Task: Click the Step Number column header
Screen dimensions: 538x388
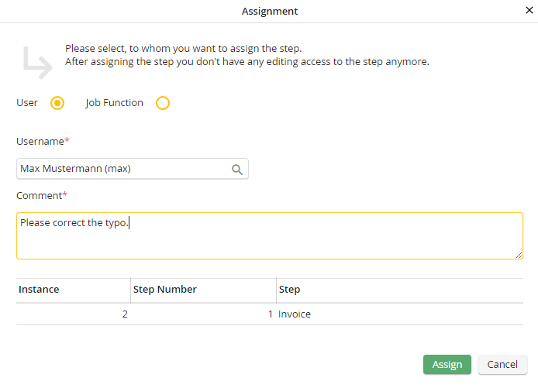Action: (203, 290)
